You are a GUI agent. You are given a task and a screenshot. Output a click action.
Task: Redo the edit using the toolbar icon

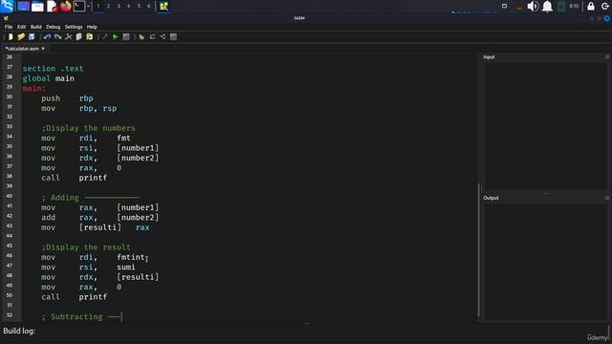57,36
